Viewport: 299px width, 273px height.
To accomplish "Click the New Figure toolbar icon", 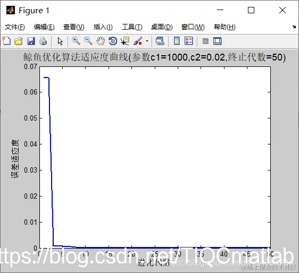I will click(x=6, y=41).
